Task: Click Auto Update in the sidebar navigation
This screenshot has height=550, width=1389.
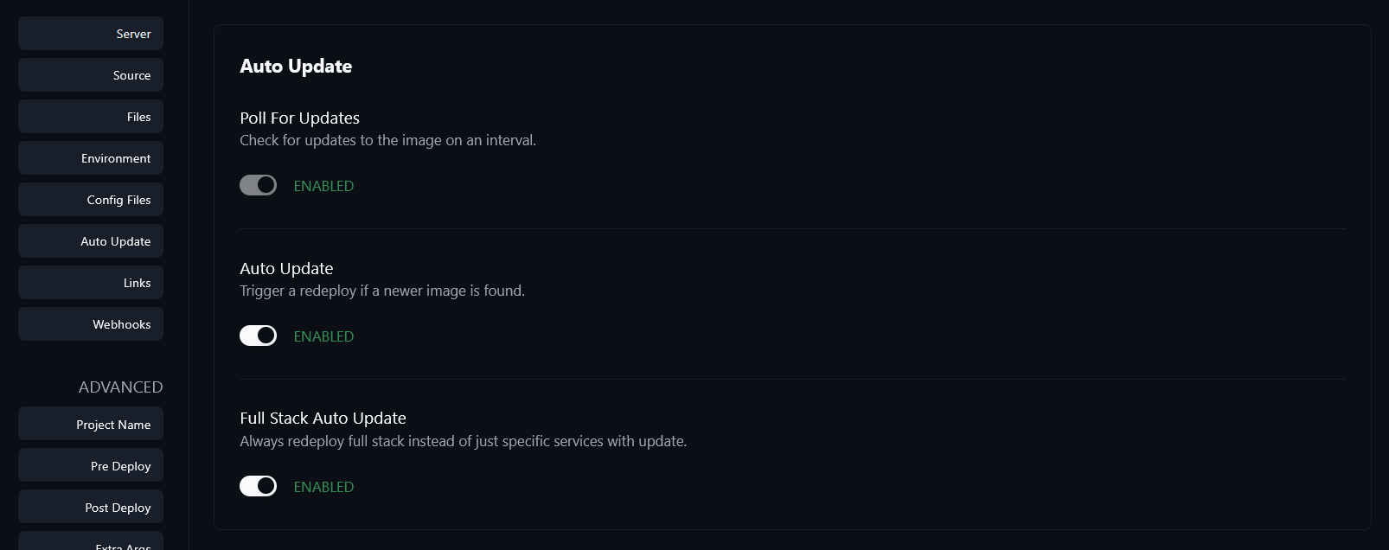Action: 91,241
